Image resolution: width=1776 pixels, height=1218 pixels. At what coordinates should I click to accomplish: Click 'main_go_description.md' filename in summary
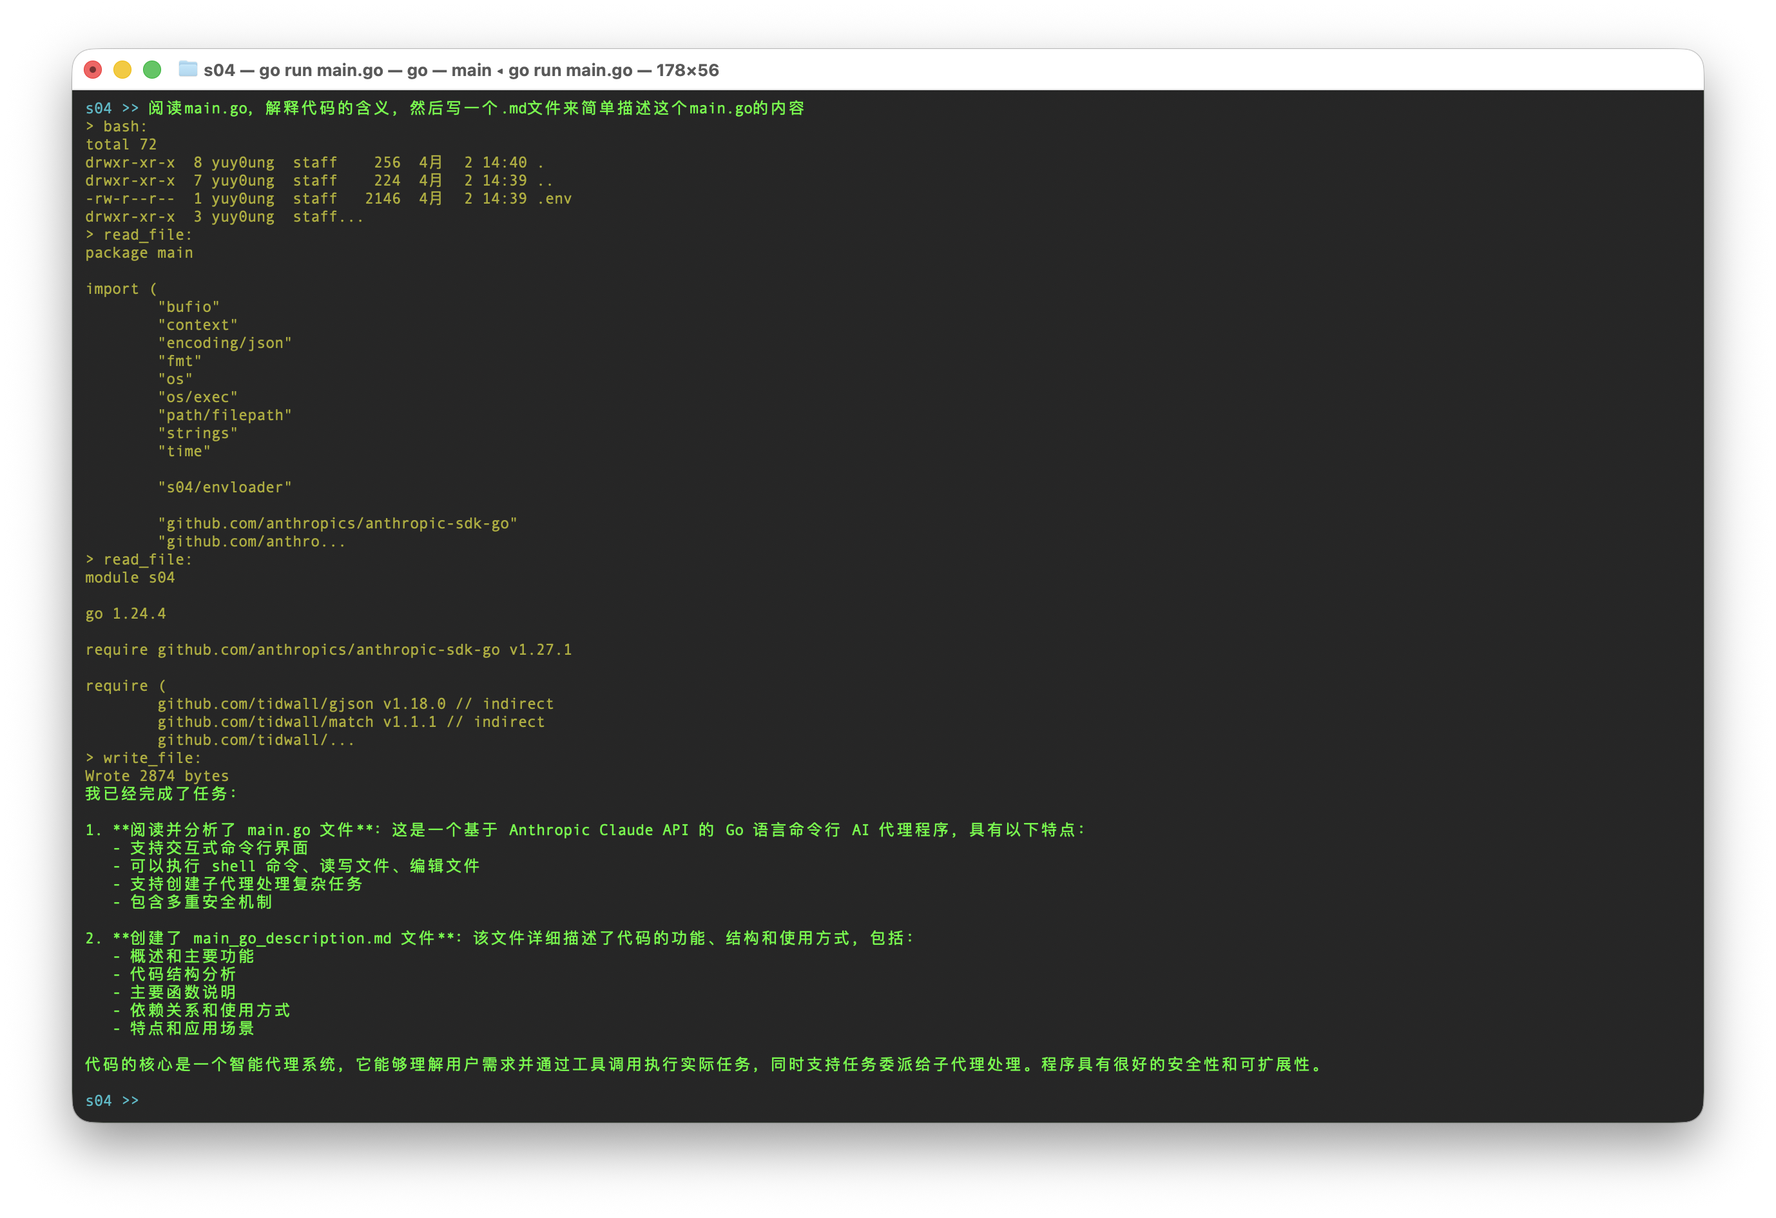click(x=292, y=938)
